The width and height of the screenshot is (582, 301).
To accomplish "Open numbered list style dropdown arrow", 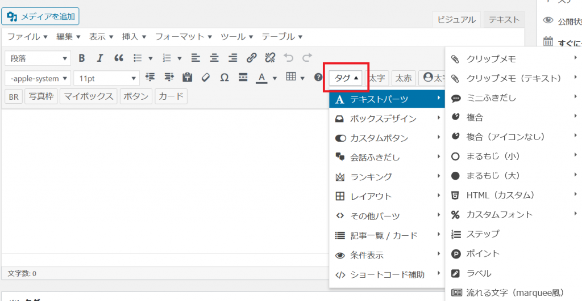I will point(180,58).
